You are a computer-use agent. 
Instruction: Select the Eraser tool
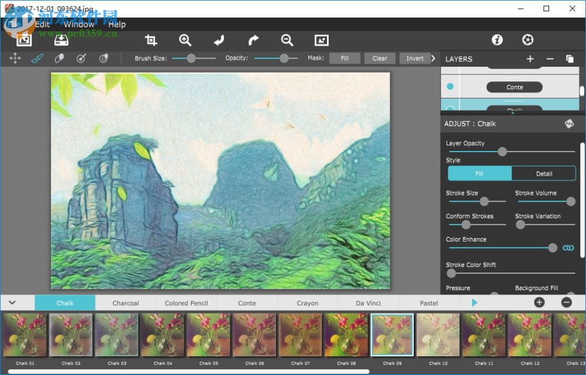(59, 58)
